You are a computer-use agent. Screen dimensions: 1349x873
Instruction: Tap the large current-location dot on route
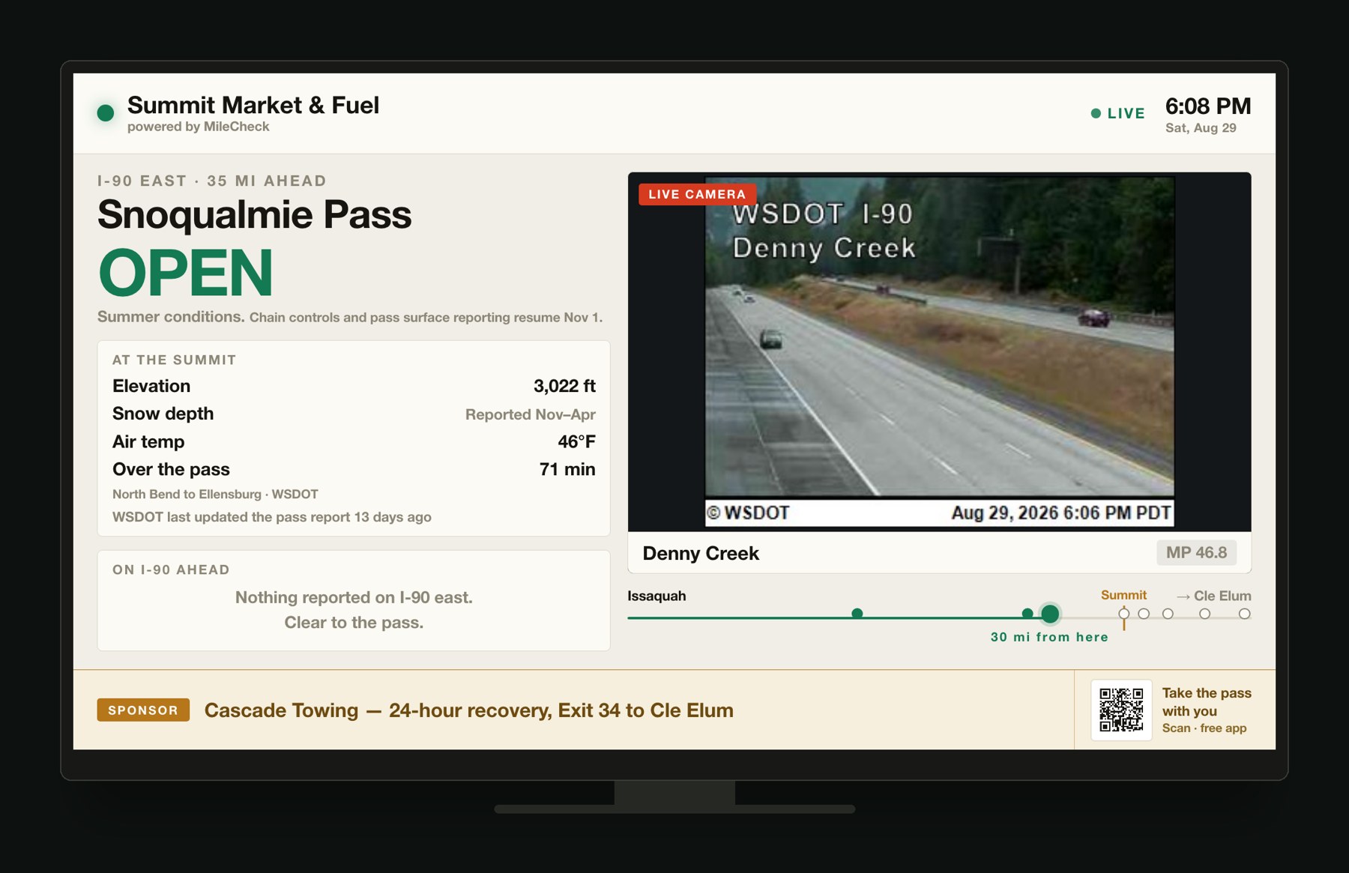(1050, 614)
